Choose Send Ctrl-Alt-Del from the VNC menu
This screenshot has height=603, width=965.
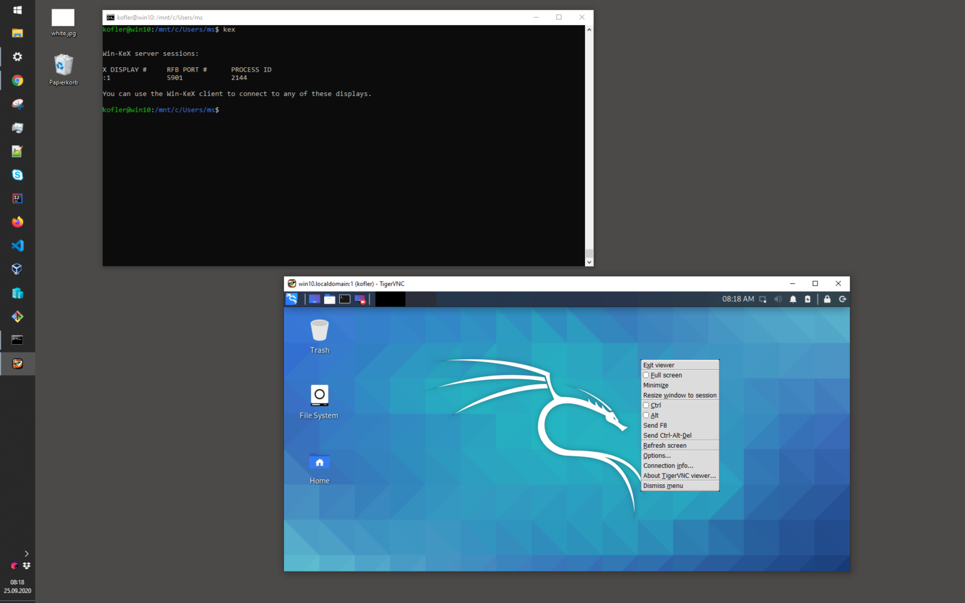click(x=667, y=435)
